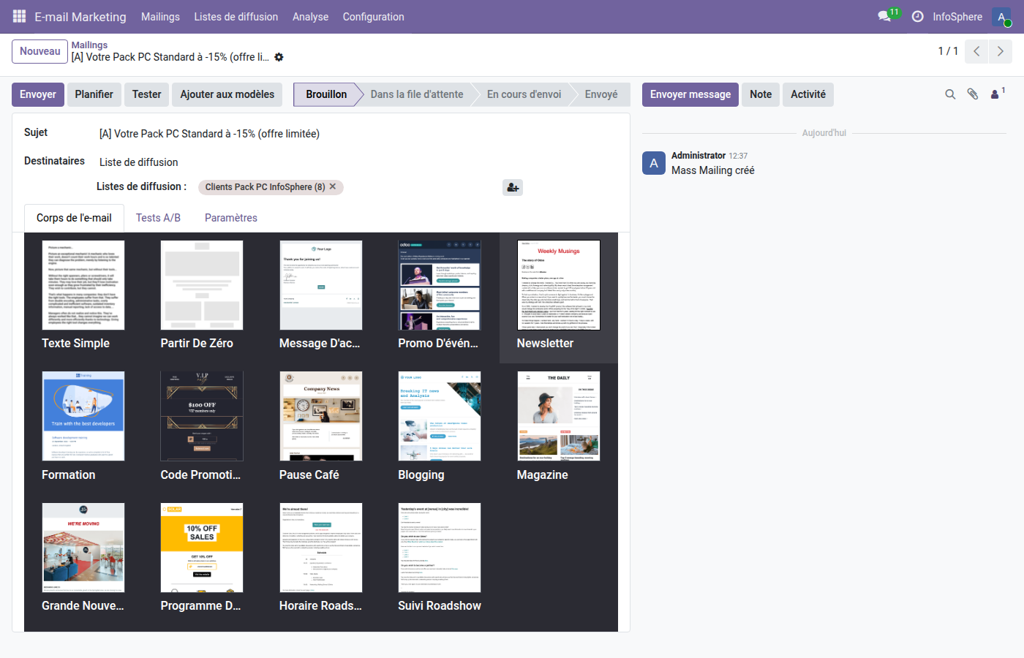Go to next record arrow
Image resolution: width=1024 pixels, height=658 pixels.
click(x=1000, y=51)
